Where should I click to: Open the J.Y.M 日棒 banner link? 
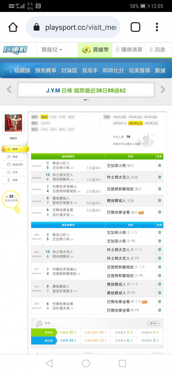(x=86, y=90)
